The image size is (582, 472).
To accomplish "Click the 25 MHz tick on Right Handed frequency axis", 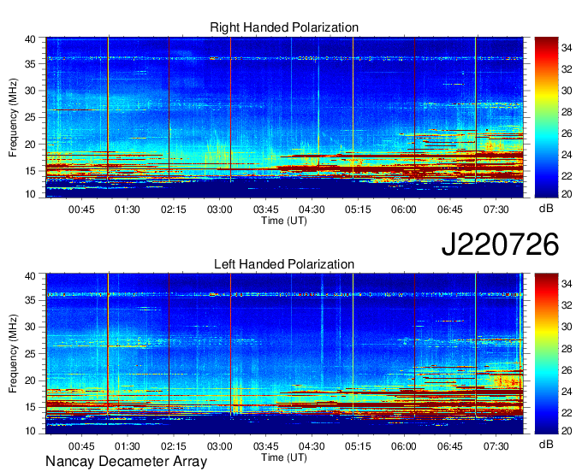I will pyautogui.click(x=31, y=117).
